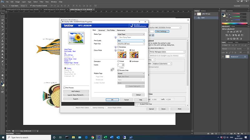Image resolution: width=250 pixels, height=140 pixels.
Task: Select Portrait orientation
Action: 118,61
